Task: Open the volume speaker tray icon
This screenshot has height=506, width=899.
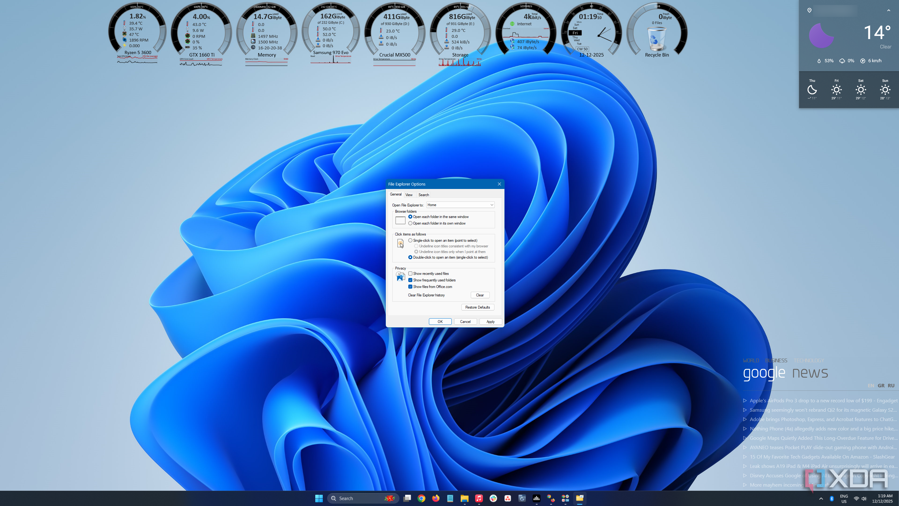Action: 864,499
